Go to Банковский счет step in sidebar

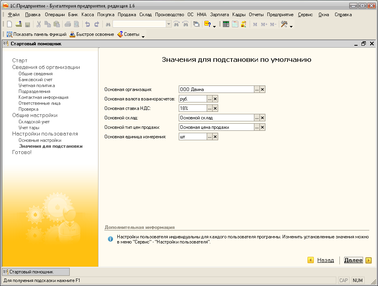[x=35, y=80]
